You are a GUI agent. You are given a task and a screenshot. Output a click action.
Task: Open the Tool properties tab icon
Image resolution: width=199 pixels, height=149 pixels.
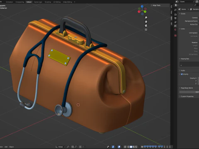click(175, 10)
